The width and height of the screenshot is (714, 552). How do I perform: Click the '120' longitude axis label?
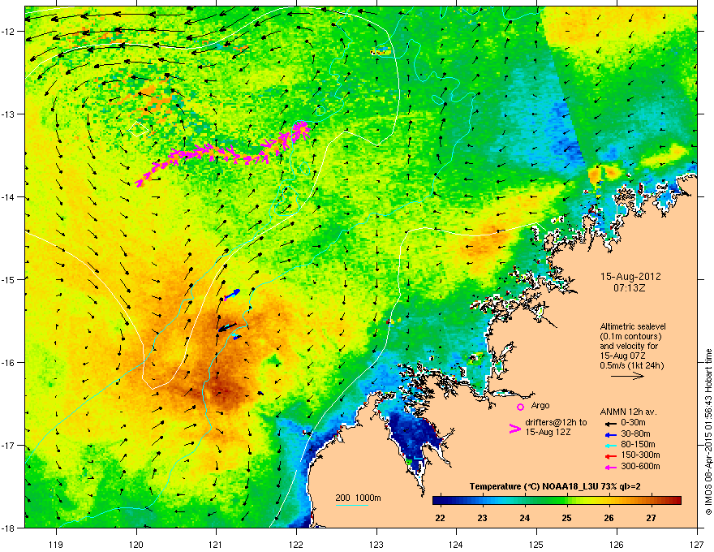[x=136, y=544]
